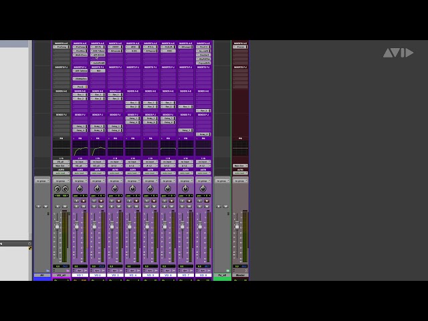The height and width of the screenshot is (321, 428).
Task: Mute the VO 4 track
Action: coord(136,207)
